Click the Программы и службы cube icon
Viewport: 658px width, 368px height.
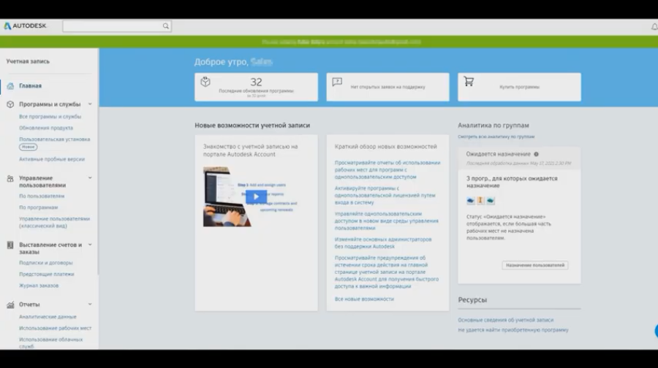(10, 104)
